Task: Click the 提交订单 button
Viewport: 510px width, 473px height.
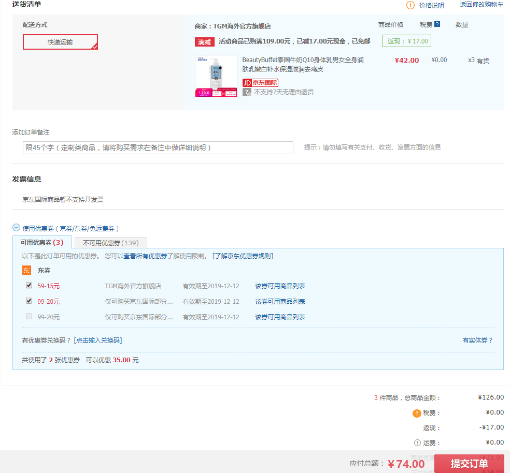Action: (x=470, y=464)
